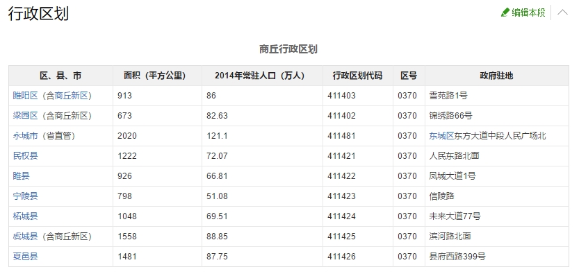Select area value 926 for 睢县

(x=125, y=176)
